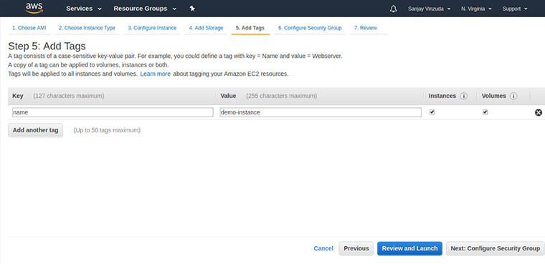545x264 pixels.
Task: Select the 5. Add Tags tab
Action: 250,28
